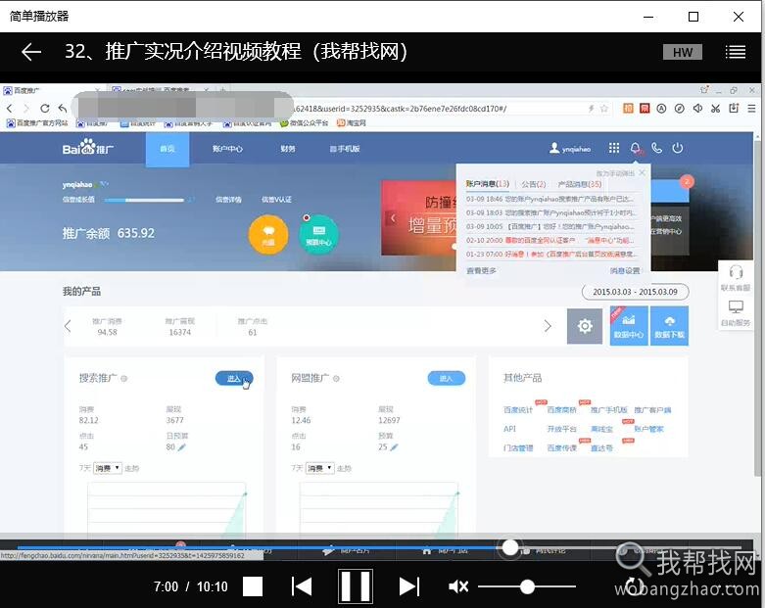Viewport: 765px width, 608px height.
Task: Skip to the next video
Action: (x=408, y=586)
